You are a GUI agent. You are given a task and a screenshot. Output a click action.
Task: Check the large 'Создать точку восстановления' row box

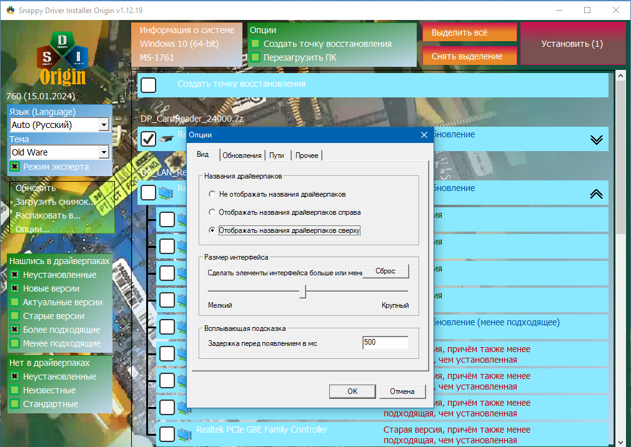[x=149, y=86]
